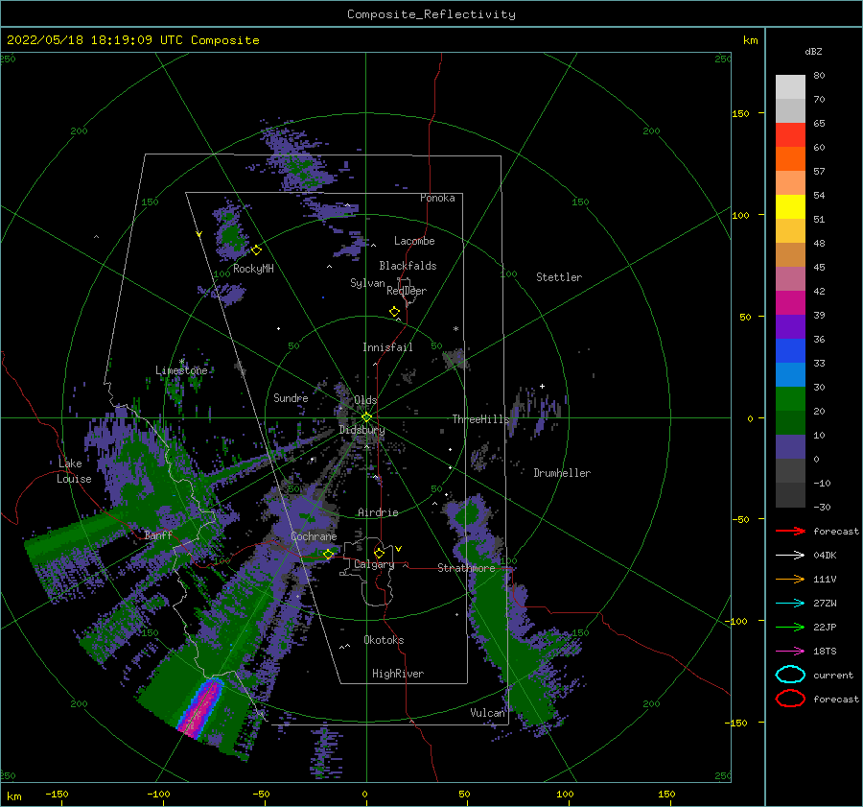Click the Blackfalds label
The height and width of the screenshot is (807, 863).
408,266
